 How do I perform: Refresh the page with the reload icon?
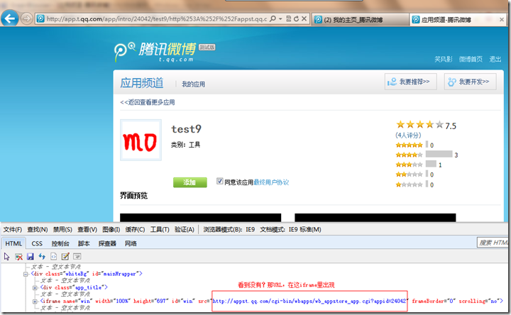point(296,19)
